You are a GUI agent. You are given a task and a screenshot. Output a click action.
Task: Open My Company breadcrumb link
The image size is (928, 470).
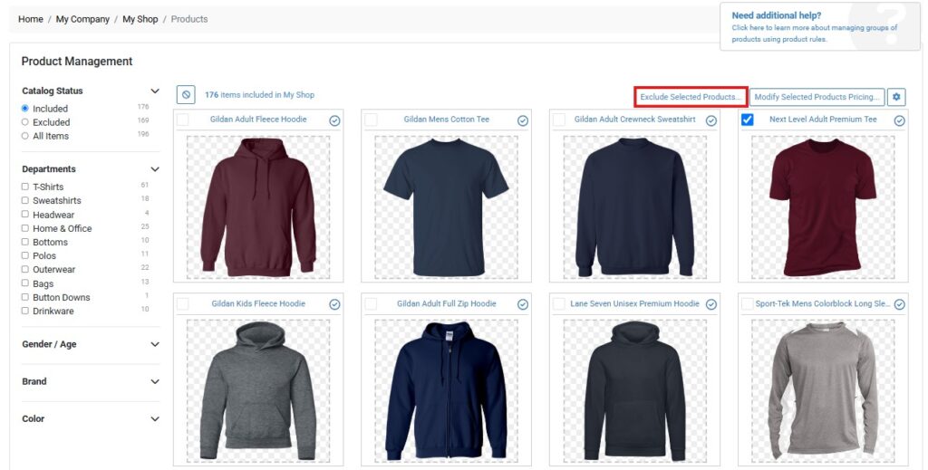(x=82, y=19)
